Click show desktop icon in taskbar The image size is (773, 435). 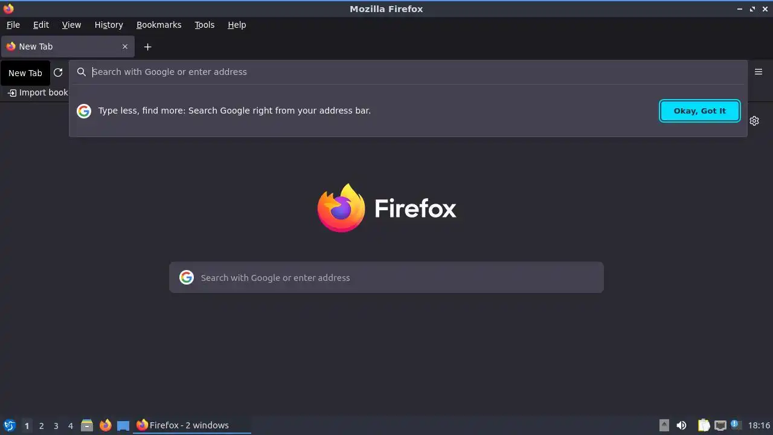[123, 425]
